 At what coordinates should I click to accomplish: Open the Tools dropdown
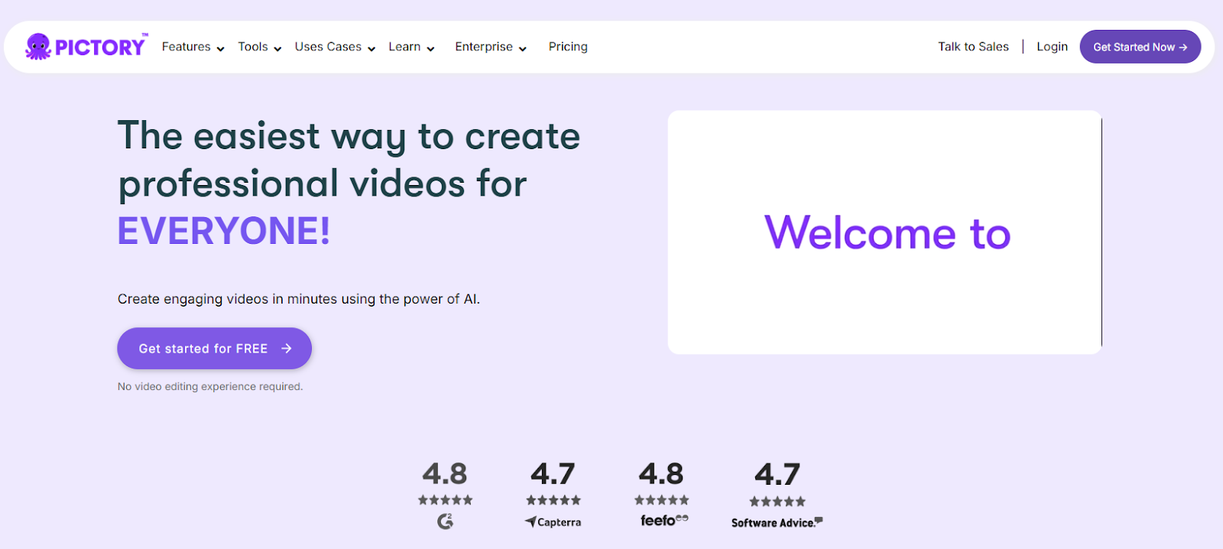coord(259,47)
